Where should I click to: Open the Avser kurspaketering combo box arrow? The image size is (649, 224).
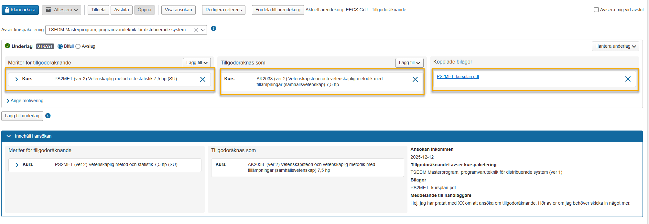coord(203,30)
